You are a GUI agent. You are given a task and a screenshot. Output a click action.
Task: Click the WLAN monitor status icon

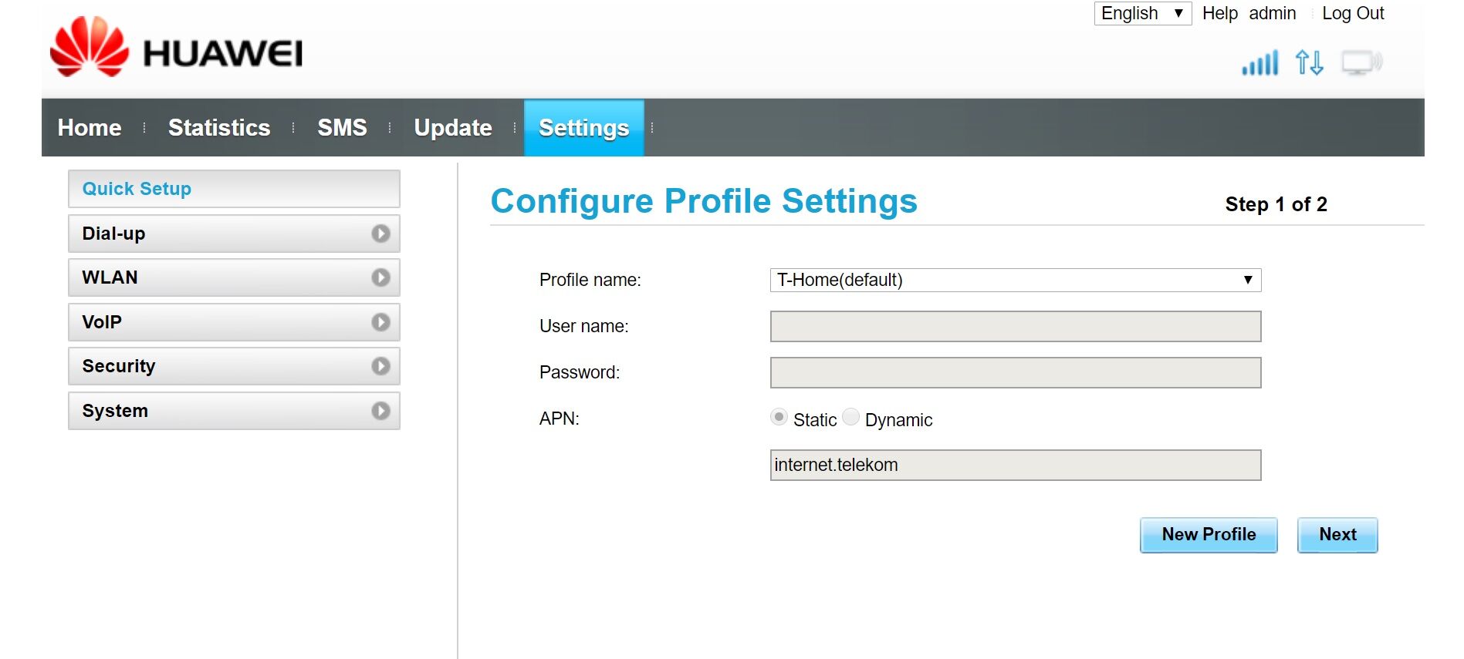1361,62
